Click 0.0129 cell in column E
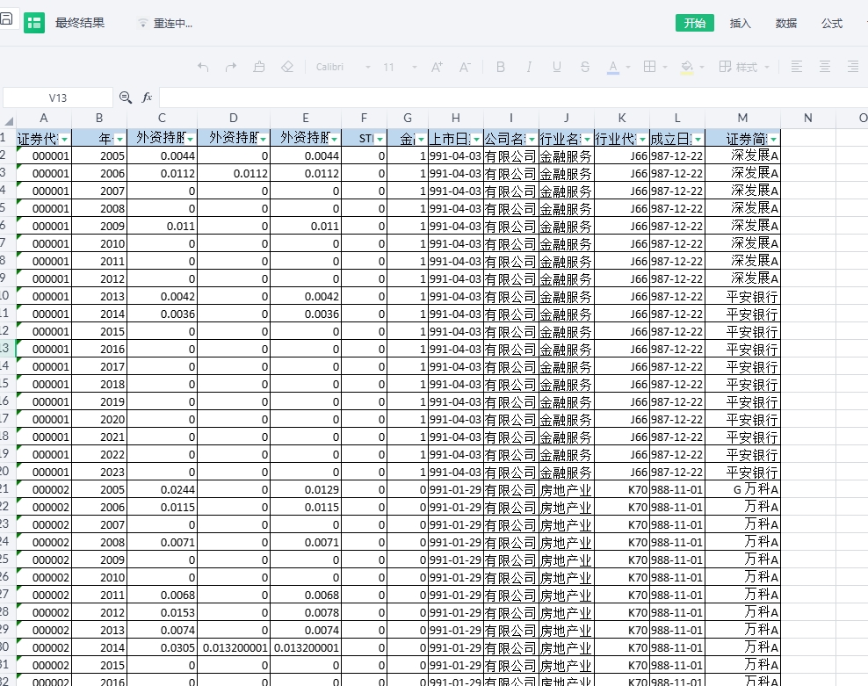This screenshot has width=868, height=686. [306, 489]
